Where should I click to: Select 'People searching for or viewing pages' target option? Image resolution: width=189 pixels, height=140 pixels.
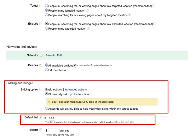(x=47, y=15)
